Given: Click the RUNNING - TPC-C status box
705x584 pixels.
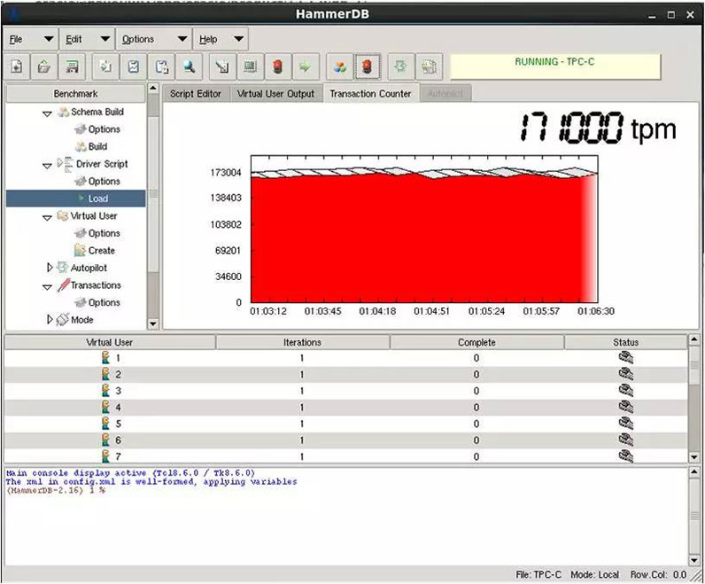Looking at the screenshot, I should 555,66.
